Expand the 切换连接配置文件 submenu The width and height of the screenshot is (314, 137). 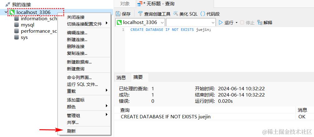[107, 23]
